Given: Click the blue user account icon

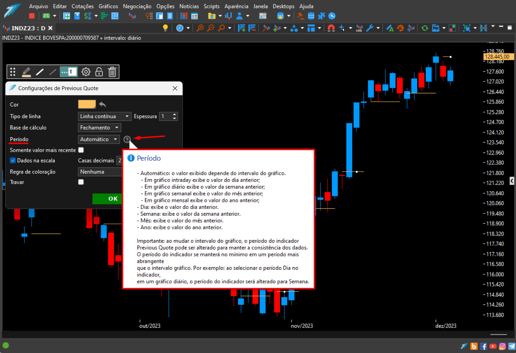Looking at the screenshot, I should pyautogui.click(x=239, y=16).
